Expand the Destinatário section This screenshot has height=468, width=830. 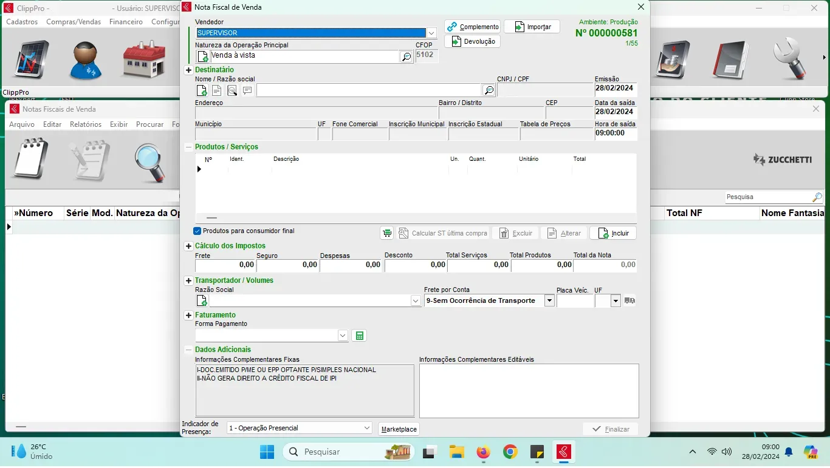pyautogui.click(x=188, y=70)
